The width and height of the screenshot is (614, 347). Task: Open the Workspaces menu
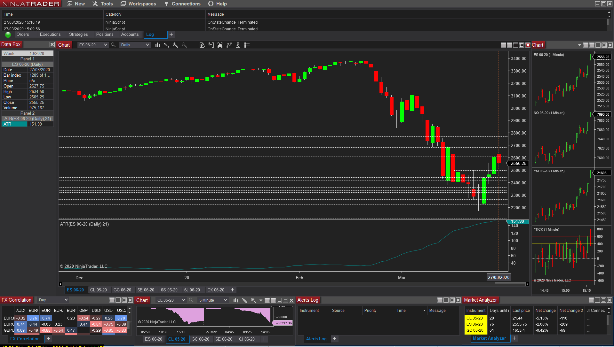tap(138, 4)
